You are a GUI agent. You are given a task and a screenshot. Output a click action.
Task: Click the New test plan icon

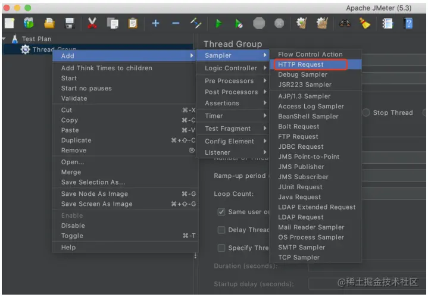point(10,23)
